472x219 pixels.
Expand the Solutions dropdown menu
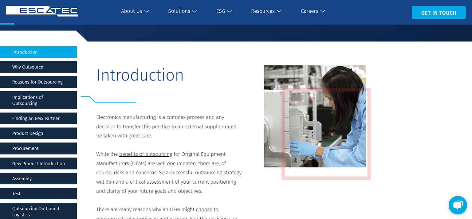[182, 11]
